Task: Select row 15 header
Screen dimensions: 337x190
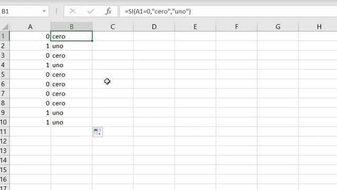Action: 5,170
